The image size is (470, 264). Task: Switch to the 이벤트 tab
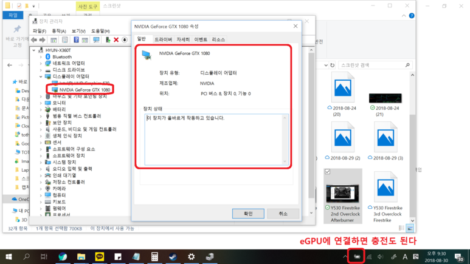point(201,39)
